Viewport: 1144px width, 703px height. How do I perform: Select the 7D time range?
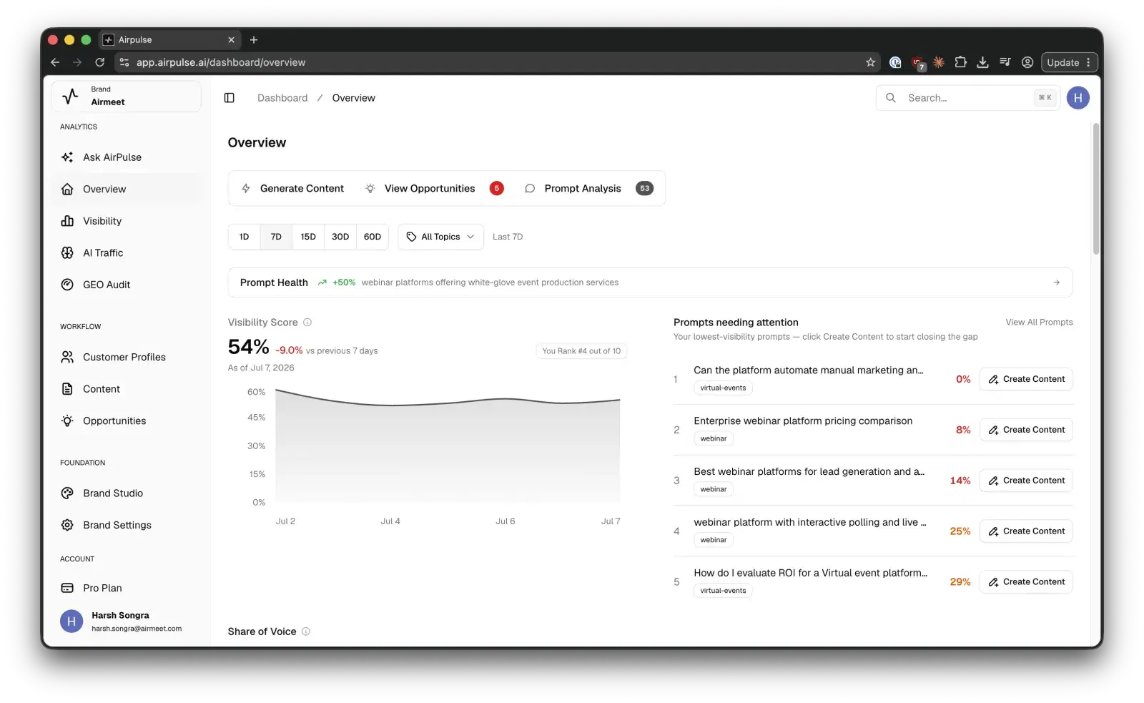(276, 237)
